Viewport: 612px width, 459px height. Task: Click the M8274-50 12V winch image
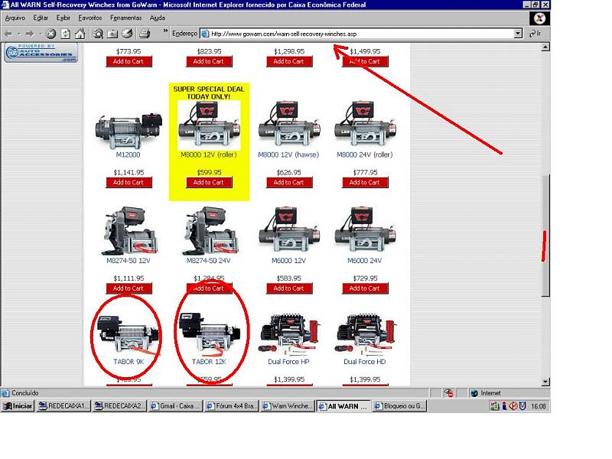129,230
